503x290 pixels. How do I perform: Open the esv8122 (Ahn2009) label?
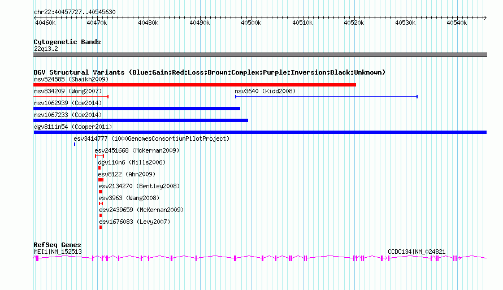coord(127,174)
